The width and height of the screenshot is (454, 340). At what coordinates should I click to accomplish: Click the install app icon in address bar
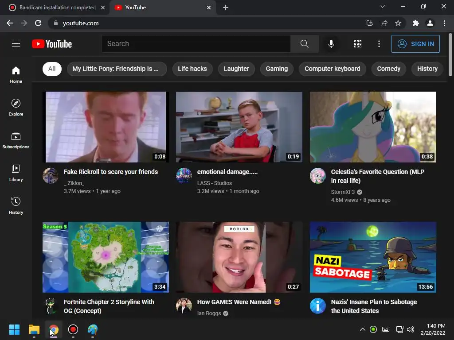[370, 23]
